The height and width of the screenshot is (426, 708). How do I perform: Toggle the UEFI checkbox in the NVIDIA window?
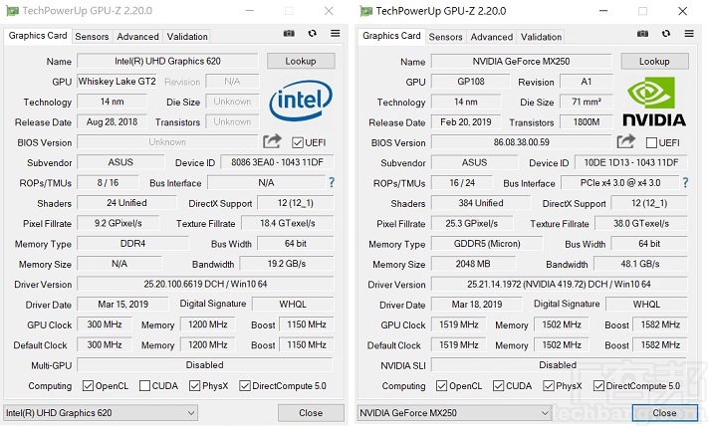pyautogui.click(x=651, y=143)
